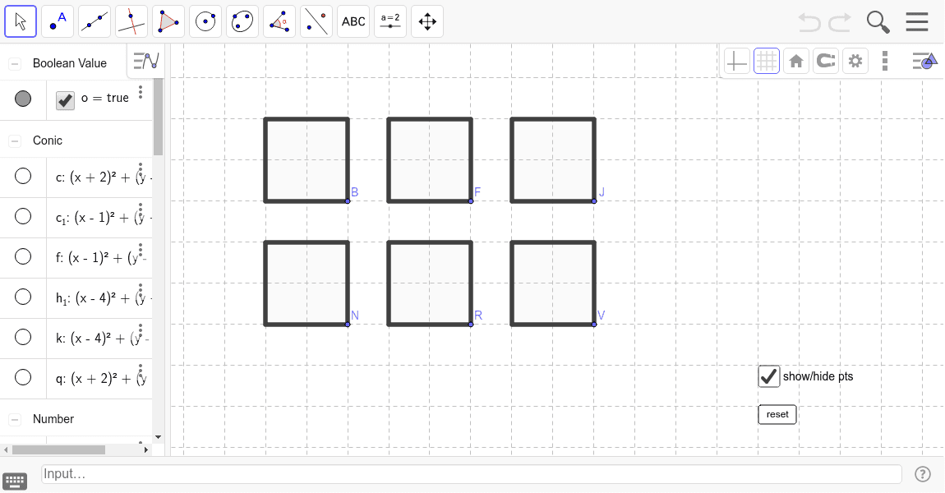Screen dimensions: 945x493
Task: Open graphics view three-dot menu
Action: pos(885,61)
